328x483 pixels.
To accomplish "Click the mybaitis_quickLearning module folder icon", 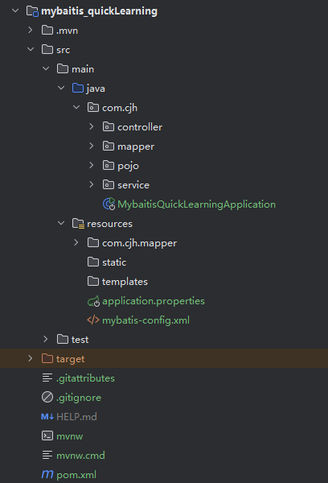I will (x=32, y=11).
